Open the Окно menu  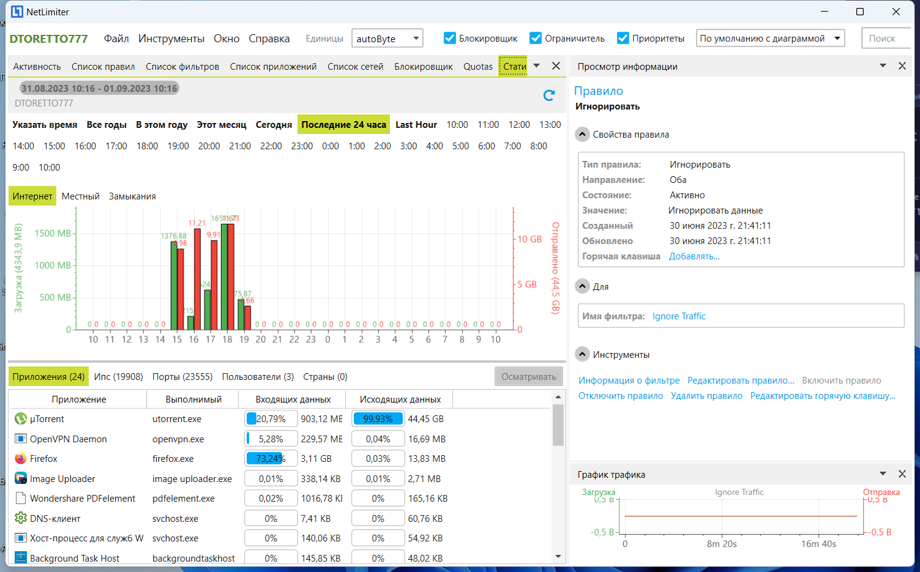pyautogui.click(x=226, y=39)
